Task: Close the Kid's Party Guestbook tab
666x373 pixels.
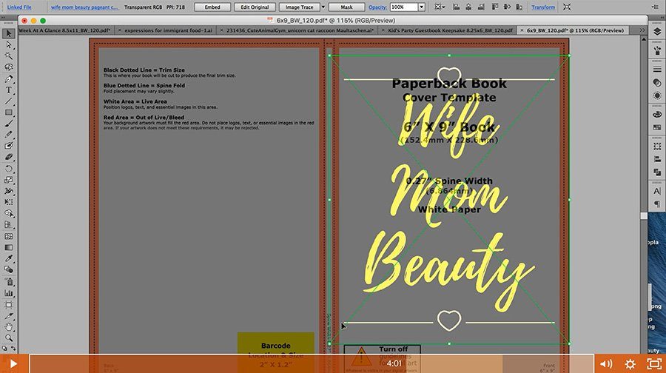Action: pos(383,30)
